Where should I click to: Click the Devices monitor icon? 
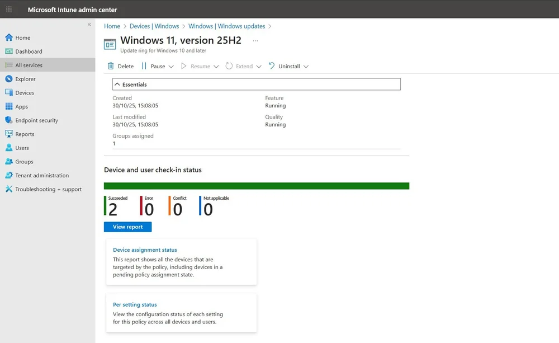[x=9, y=92]
